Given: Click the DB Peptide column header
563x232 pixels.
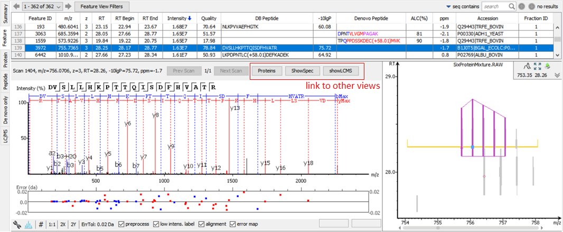Looking at the screenshot, I should coord(267,18).
